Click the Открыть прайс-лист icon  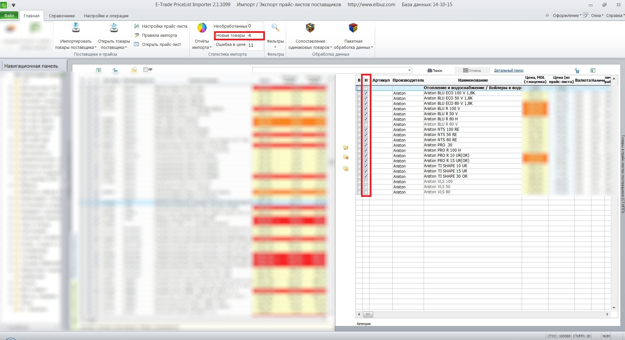[137, 44]
